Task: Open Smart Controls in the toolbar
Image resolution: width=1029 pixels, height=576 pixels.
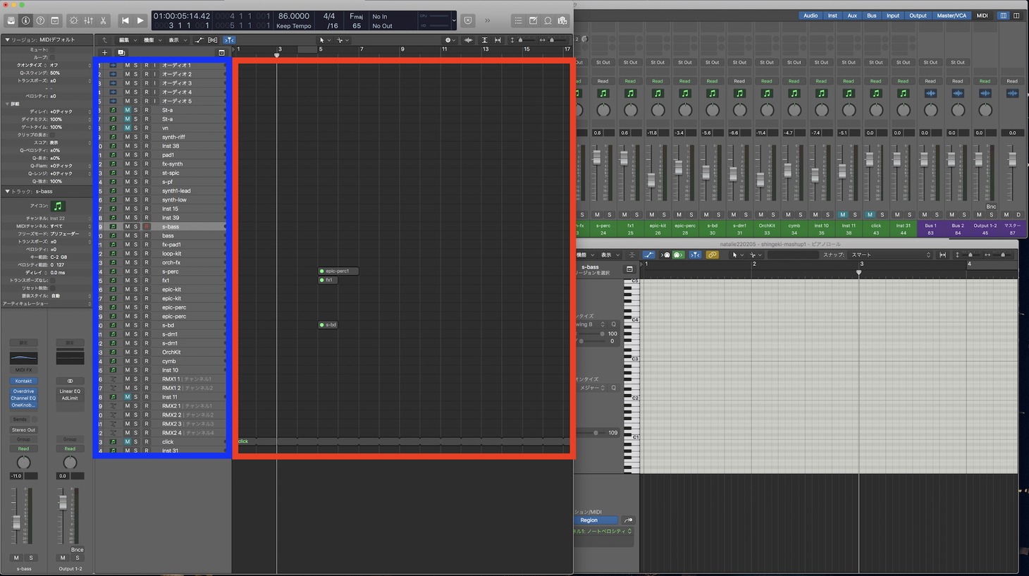Action: (x=73, y=20)
